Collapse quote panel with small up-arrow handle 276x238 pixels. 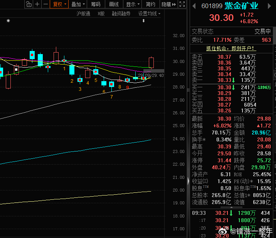231,207
